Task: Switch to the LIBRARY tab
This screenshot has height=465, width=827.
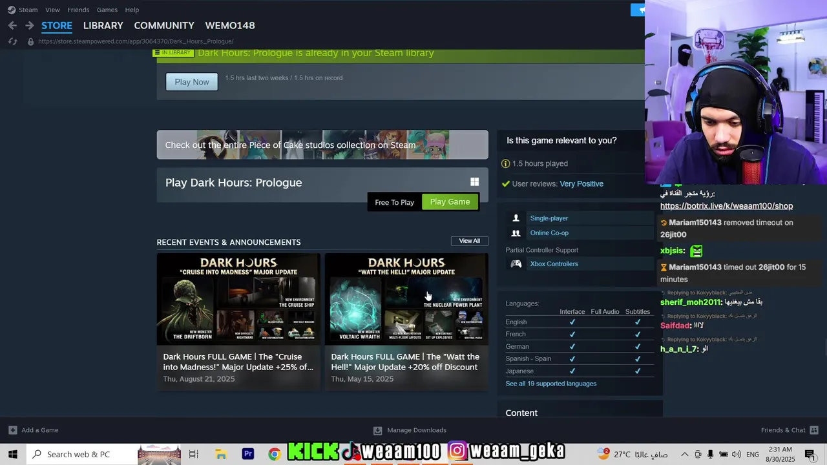Action: [x=103, y=25]
